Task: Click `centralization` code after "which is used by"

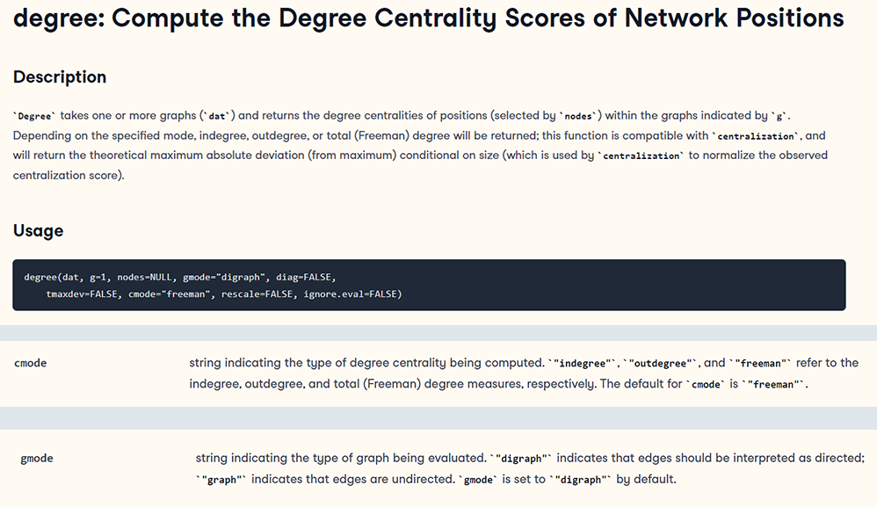Action: point(641,156)
